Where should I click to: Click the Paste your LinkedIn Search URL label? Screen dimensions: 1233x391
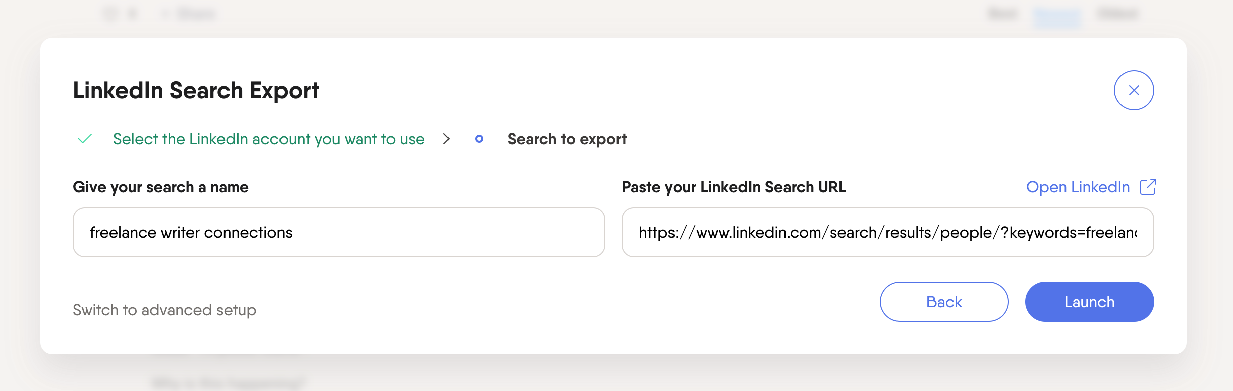click(734, 187)
